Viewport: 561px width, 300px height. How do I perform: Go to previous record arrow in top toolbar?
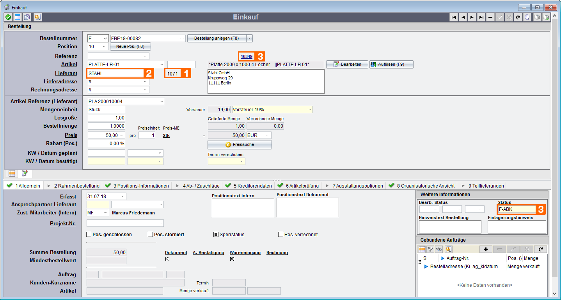pos(463,17)
